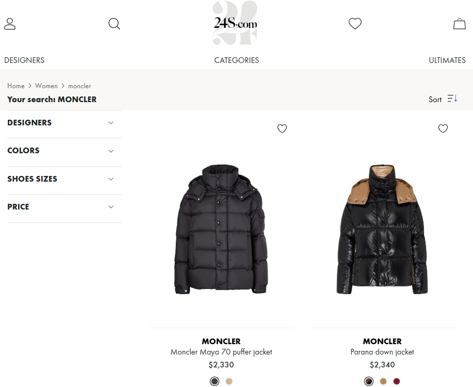Go to Home breadcrumb link

tap(16, 86)
